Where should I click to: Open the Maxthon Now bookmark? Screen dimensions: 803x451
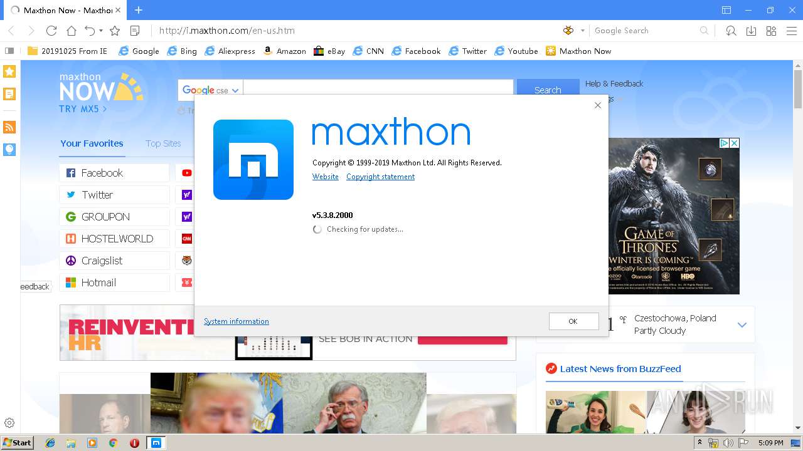coord(578,51)
